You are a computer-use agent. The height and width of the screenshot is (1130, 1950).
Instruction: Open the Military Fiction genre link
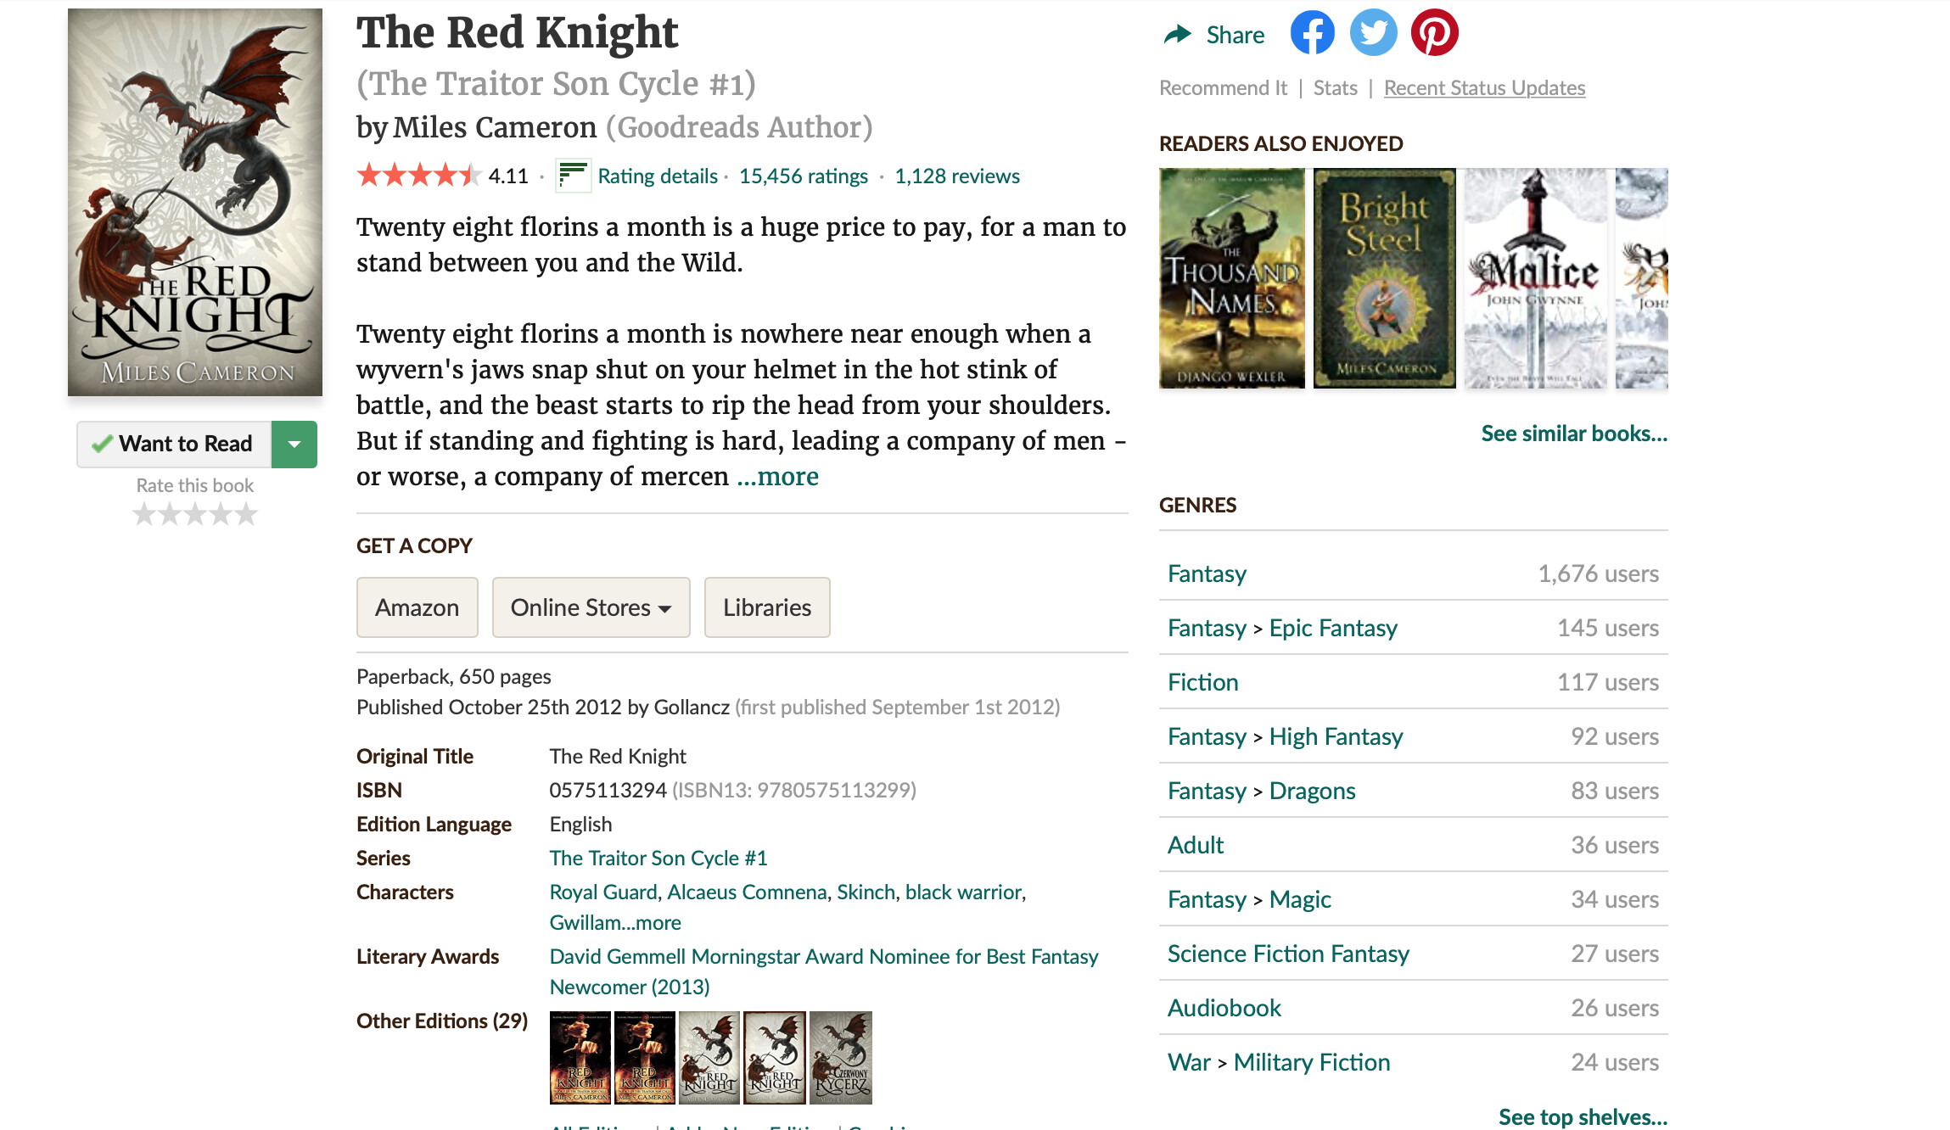coord(1312,1062)
